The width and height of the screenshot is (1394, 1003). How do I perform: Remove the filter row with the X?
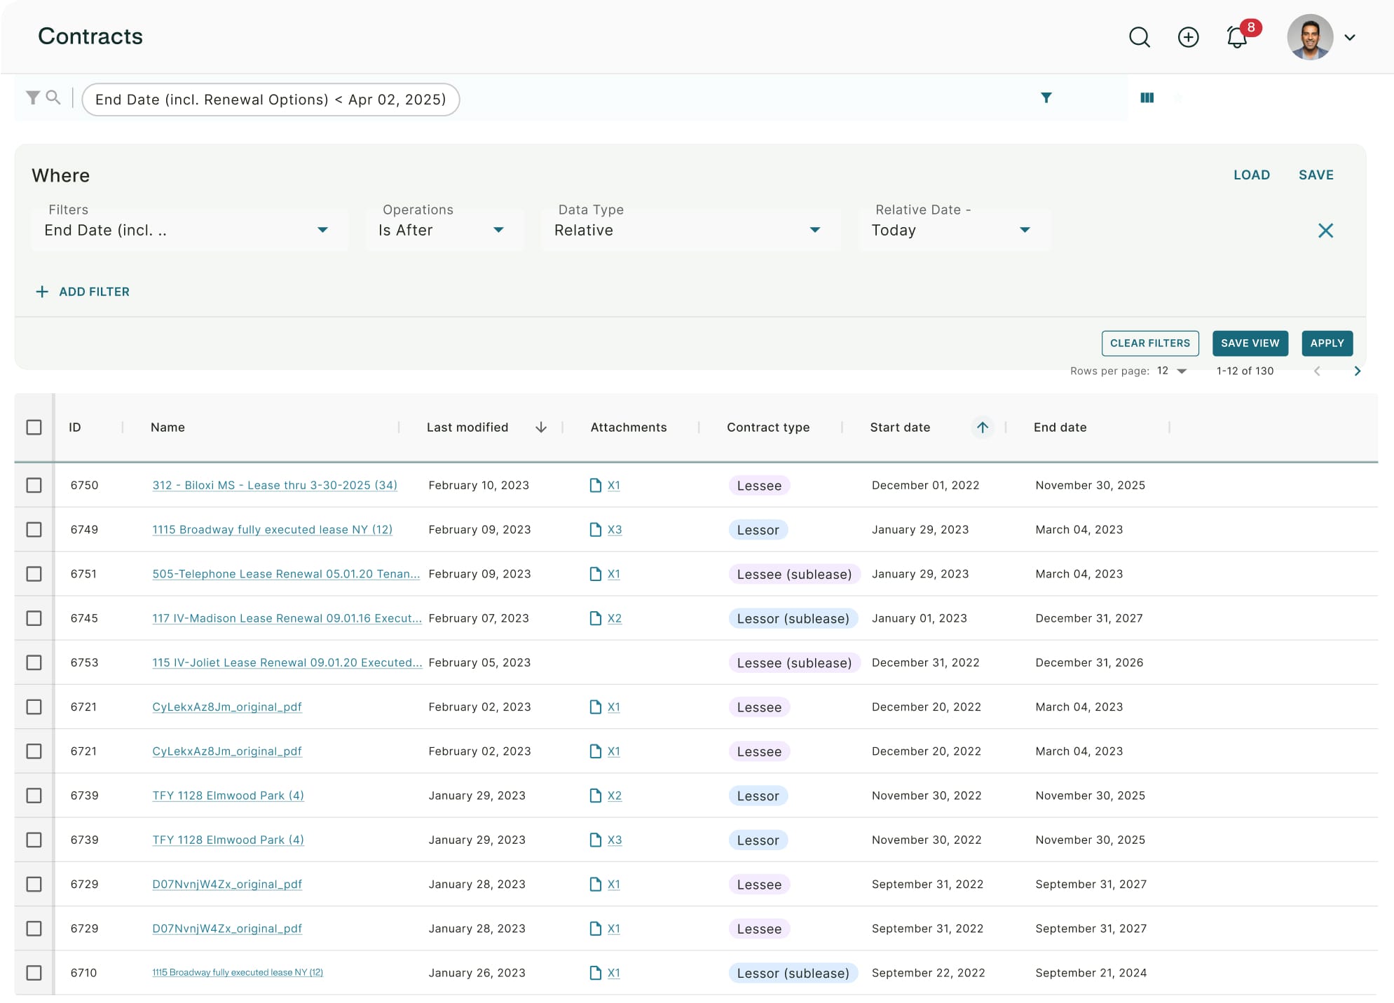tap(1325, 231)
